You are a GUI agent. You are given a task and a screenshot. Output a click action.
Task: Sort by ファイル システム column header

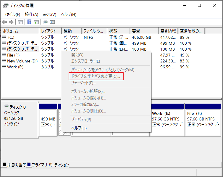(94, 31)
